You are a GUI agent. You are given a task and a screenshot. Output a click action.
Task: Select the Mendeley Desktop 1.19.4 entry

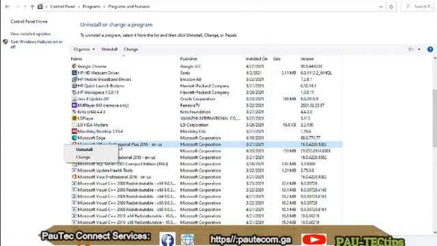pyautogui.click(x=100, y=131)
